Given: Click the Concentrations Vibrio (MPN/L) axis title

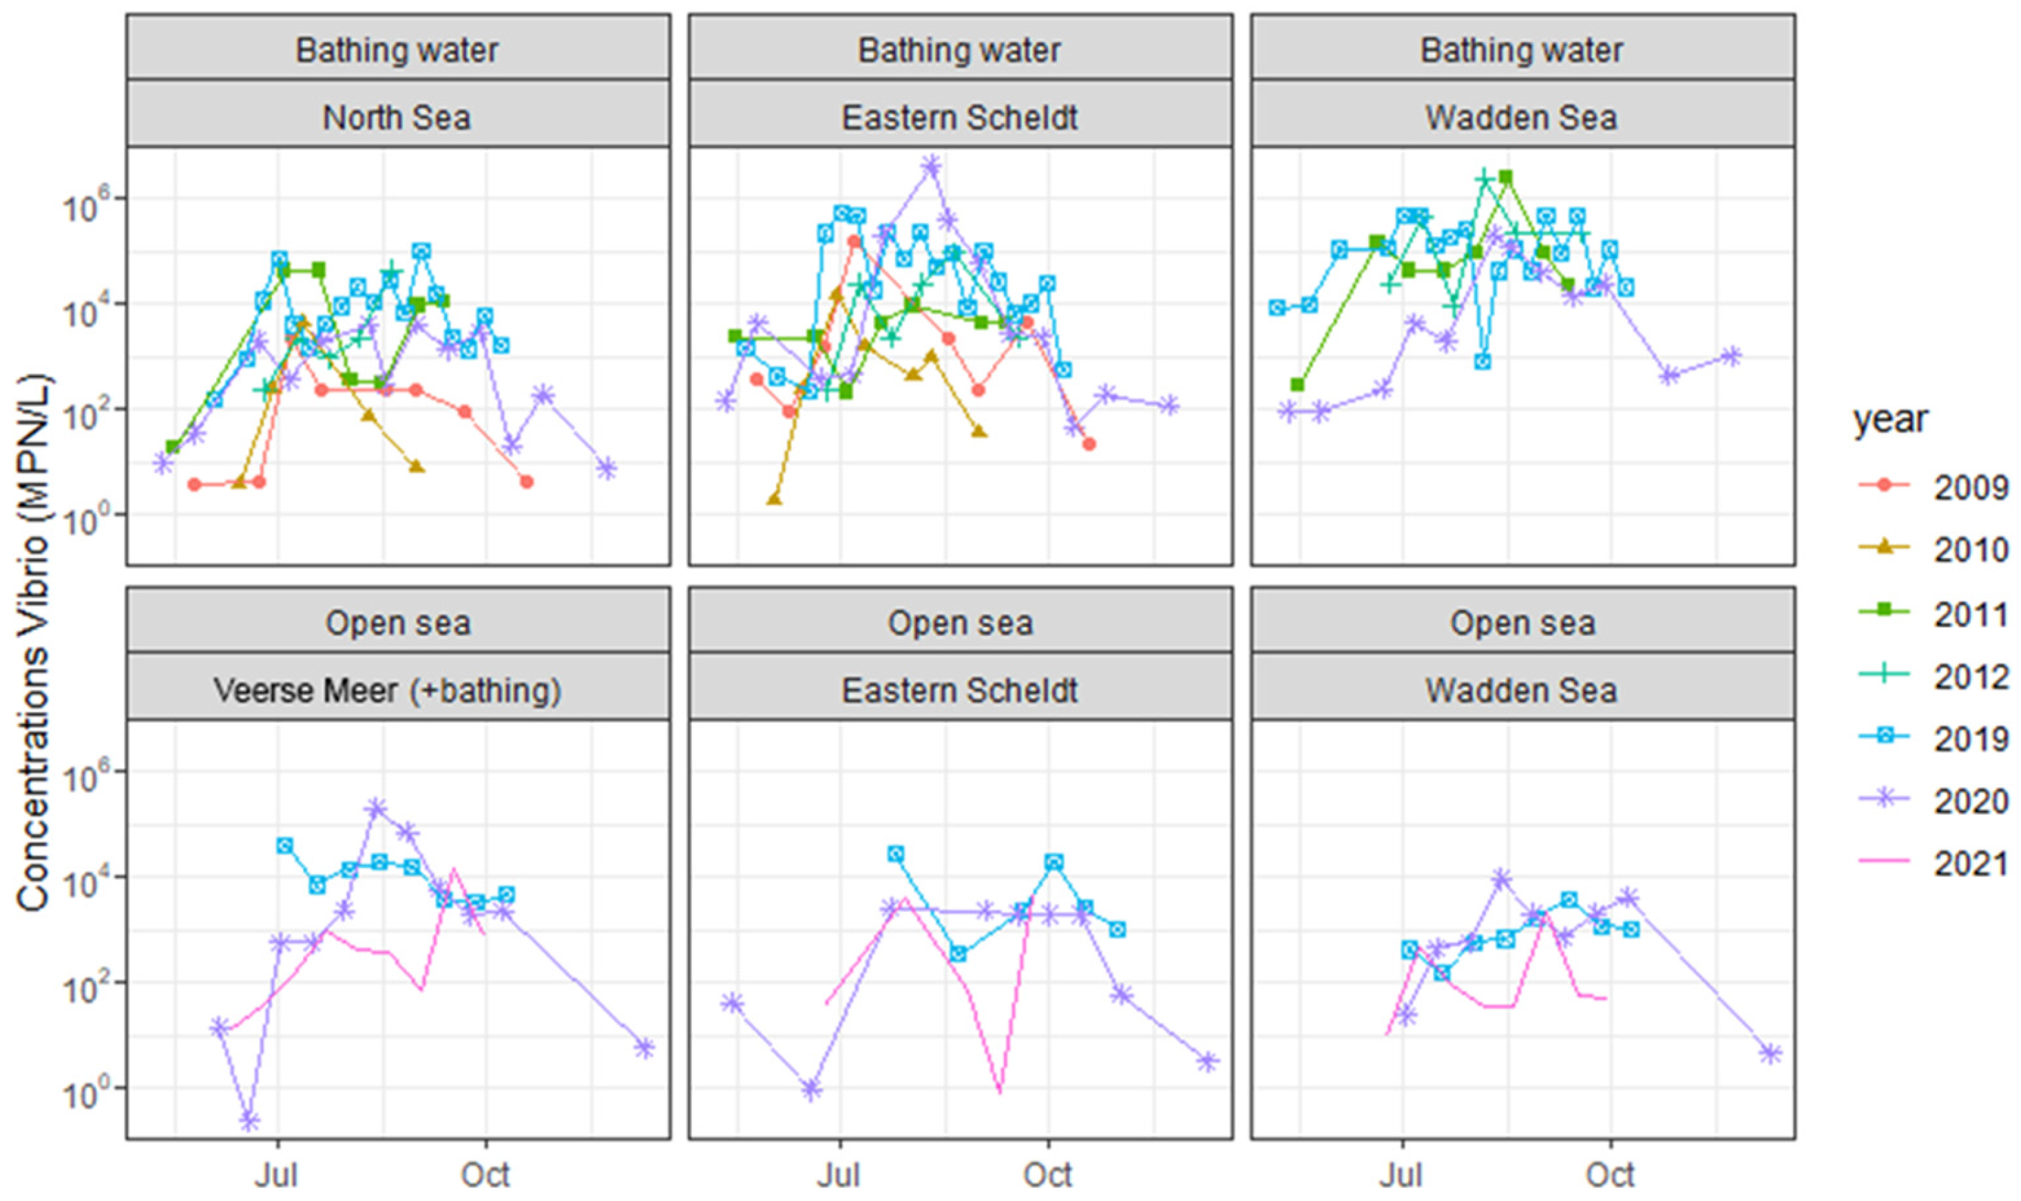Looking at the screenshot, I should tap(34, 644).
